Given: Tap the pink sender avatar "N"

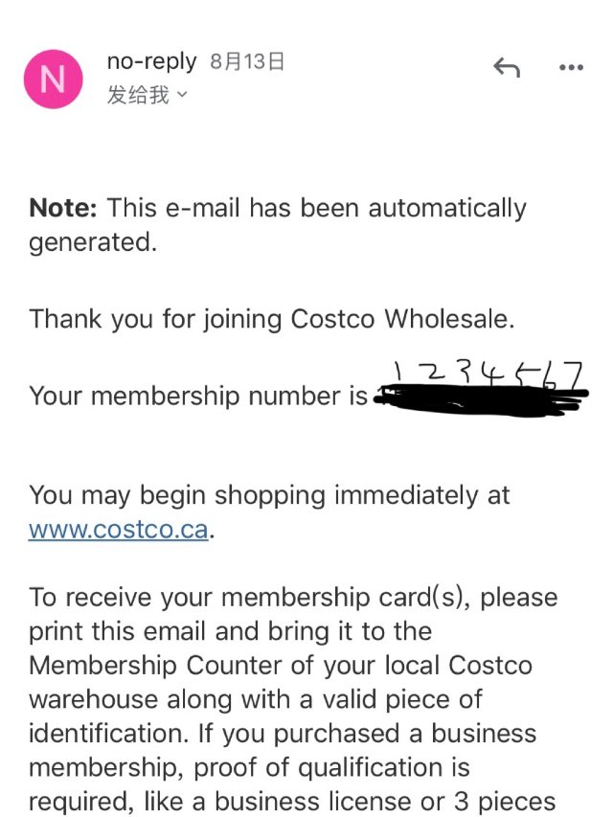Looking at the screenshot, I should coord(53,79).
